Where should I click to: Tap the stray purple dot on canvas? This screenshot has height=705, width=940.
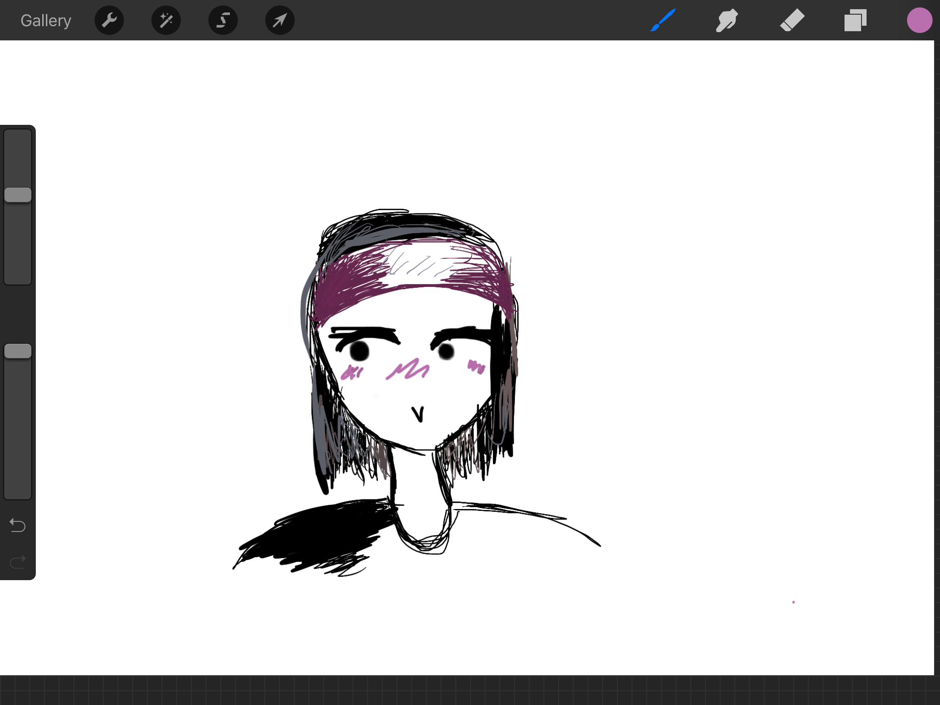tap(794, 602)
